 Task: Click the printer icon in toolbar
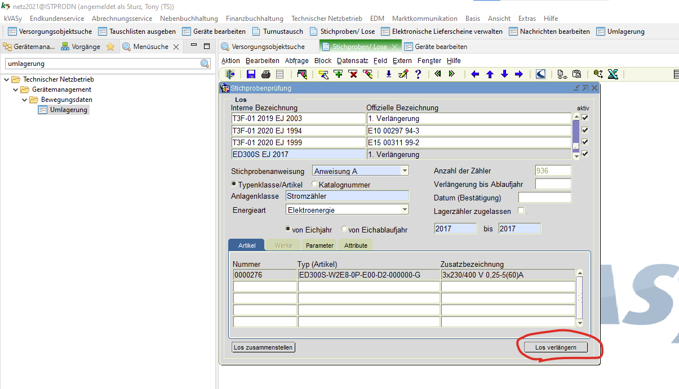pyautogui.click(x=265, y=74)
